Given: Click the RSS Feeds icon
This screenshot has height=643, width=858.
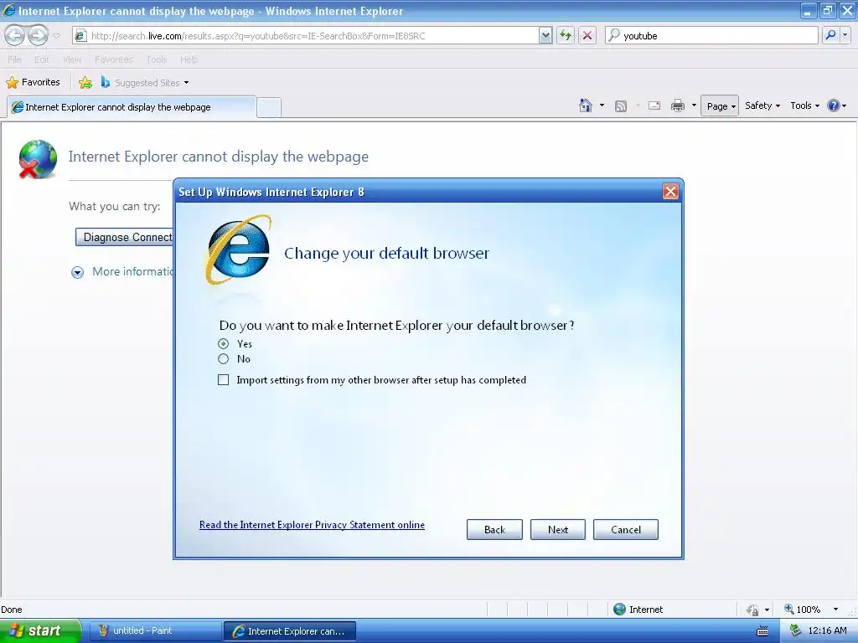Looking at the screenshot, I should 621,105.
